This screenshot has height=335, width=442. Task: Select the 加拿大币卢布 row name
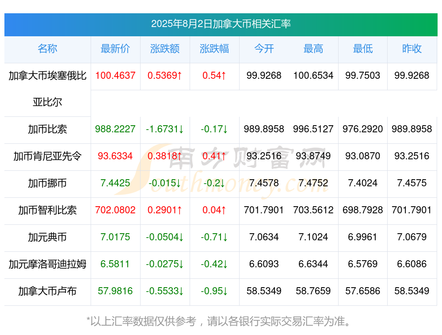(47, 291)
